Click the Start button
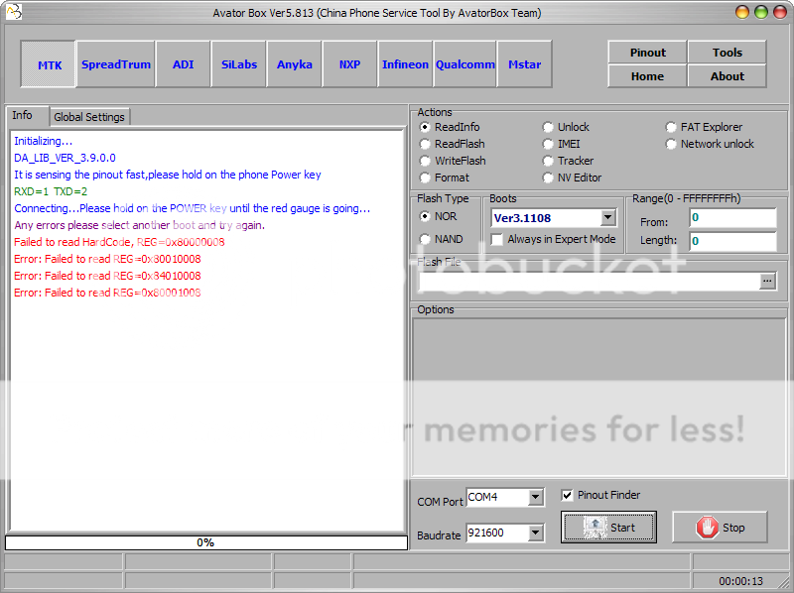 [608, 528]
